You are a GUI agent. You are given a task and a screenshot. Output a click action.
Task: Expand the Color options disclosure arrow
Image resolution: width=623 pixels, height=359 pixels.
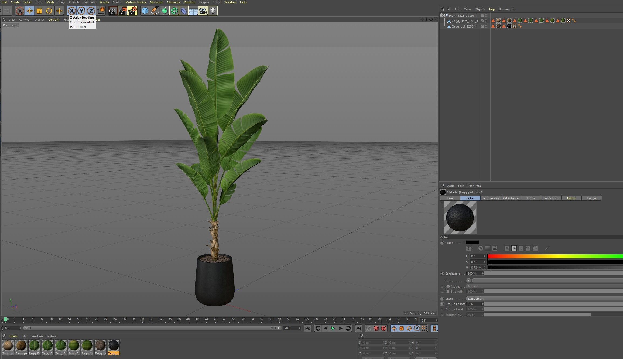[464, 242]
